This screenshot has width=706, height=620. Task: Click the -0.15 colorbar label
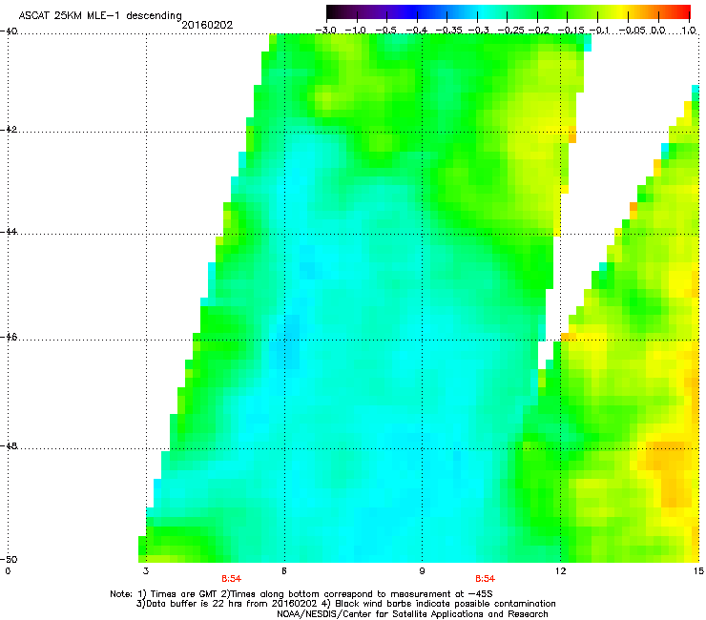[571, 31]
